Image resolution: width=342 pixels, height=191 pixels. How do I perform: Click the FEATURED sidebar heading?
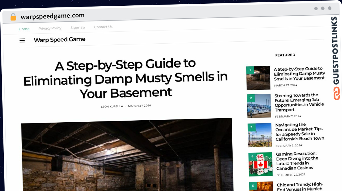285,55
